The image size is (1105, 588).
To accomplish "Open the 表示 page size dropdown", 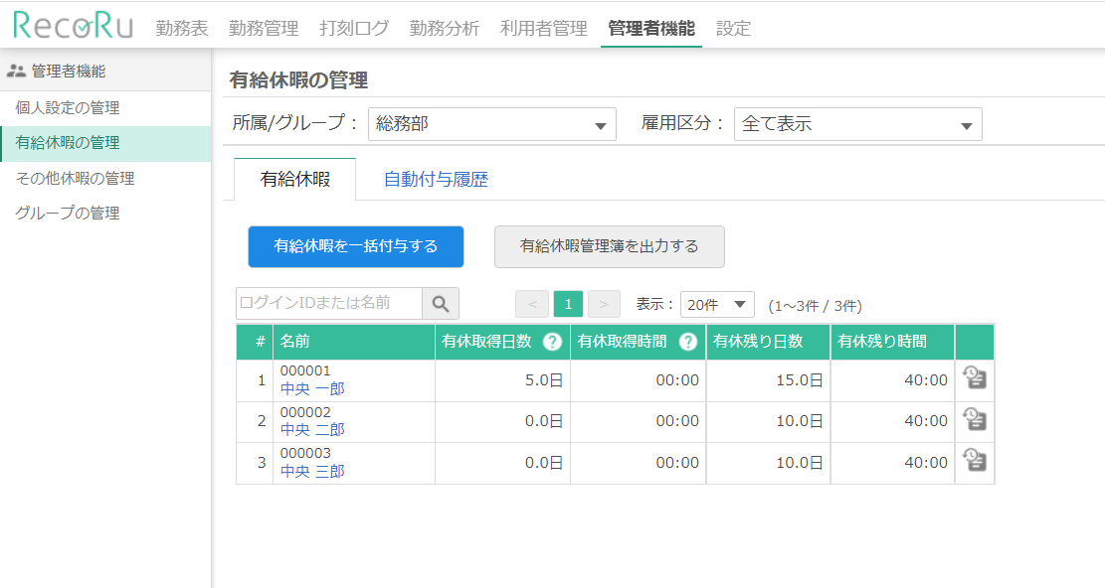I will point(717,304).
